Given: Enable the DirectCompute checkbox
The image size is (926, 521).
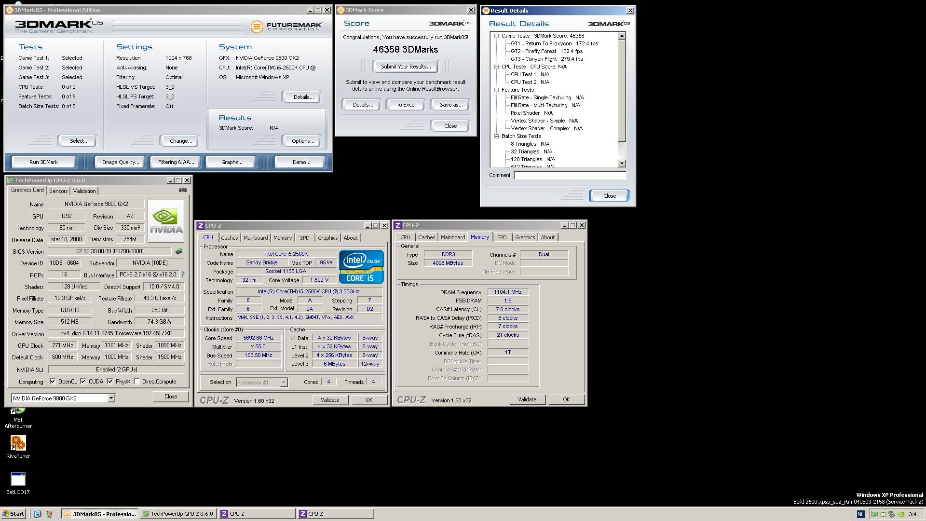Looking at the screenshot, I should [137, 382].
